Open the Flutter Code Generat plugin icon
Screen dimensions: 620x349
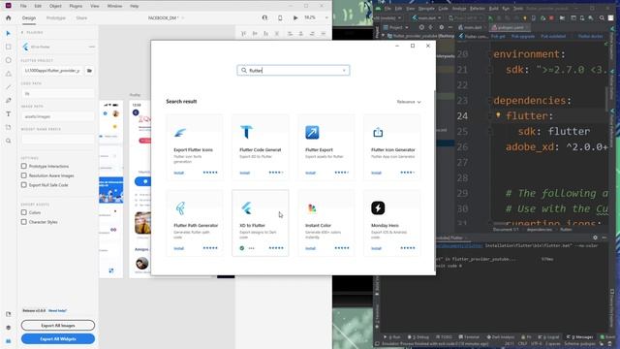[246, 132]
